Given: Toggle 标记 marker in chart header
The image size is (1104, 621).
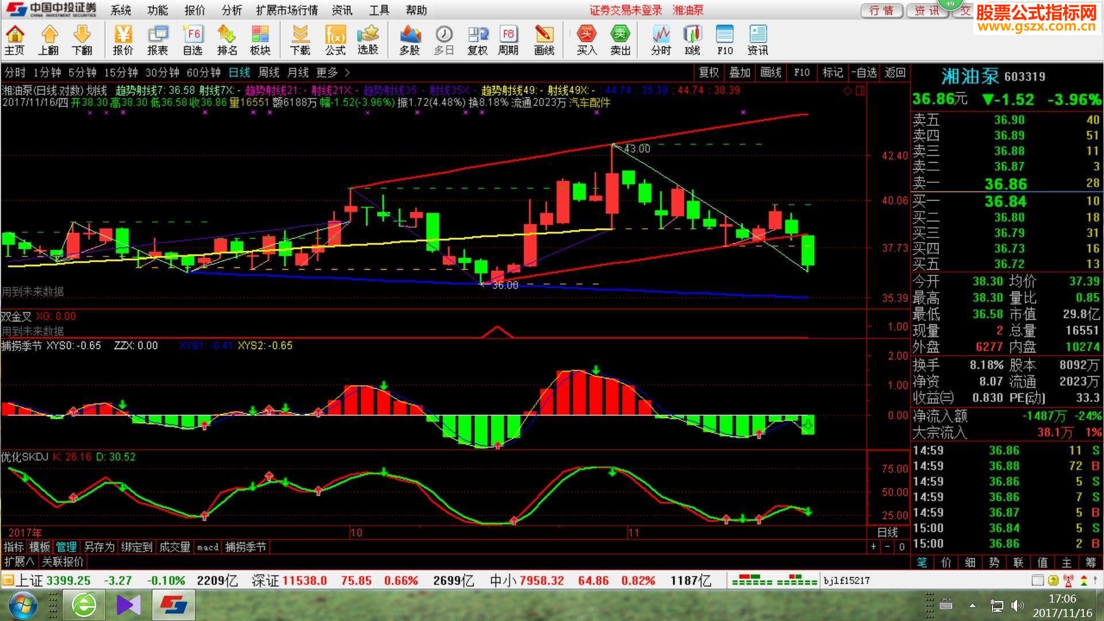Looking at the screenshot, I should pos(833,72).
